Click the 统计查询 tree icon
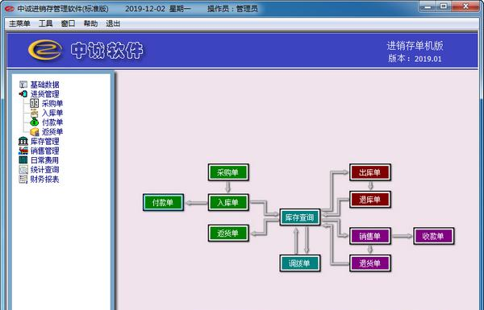The image size is (484, 310). 23,169
